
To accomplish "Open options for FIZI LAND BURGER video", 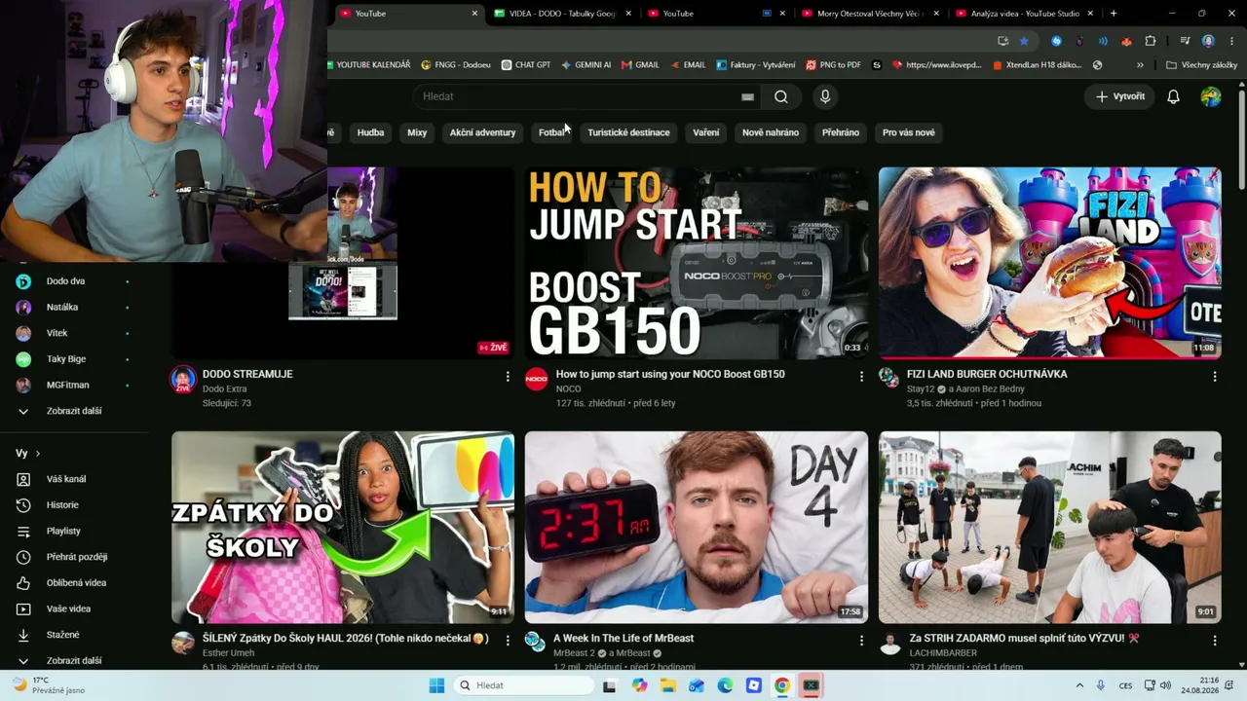I will click(x=1214, y=376).
